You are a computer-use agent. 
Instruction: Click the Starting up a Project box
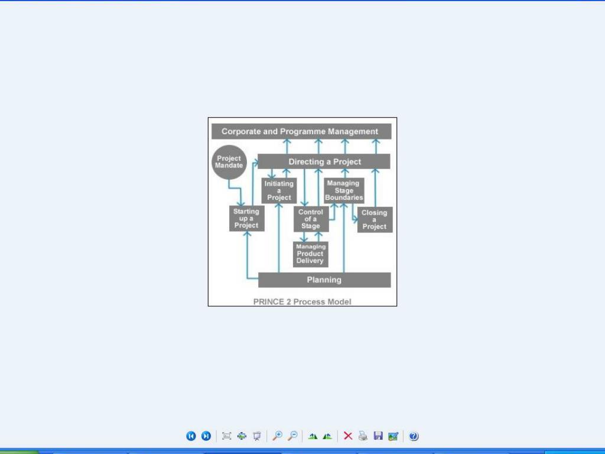tap(246, 219)
